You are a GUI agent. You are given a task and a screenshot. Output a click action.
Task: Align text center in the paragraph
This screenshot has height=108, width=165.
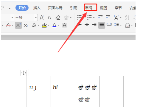(87, 25)
